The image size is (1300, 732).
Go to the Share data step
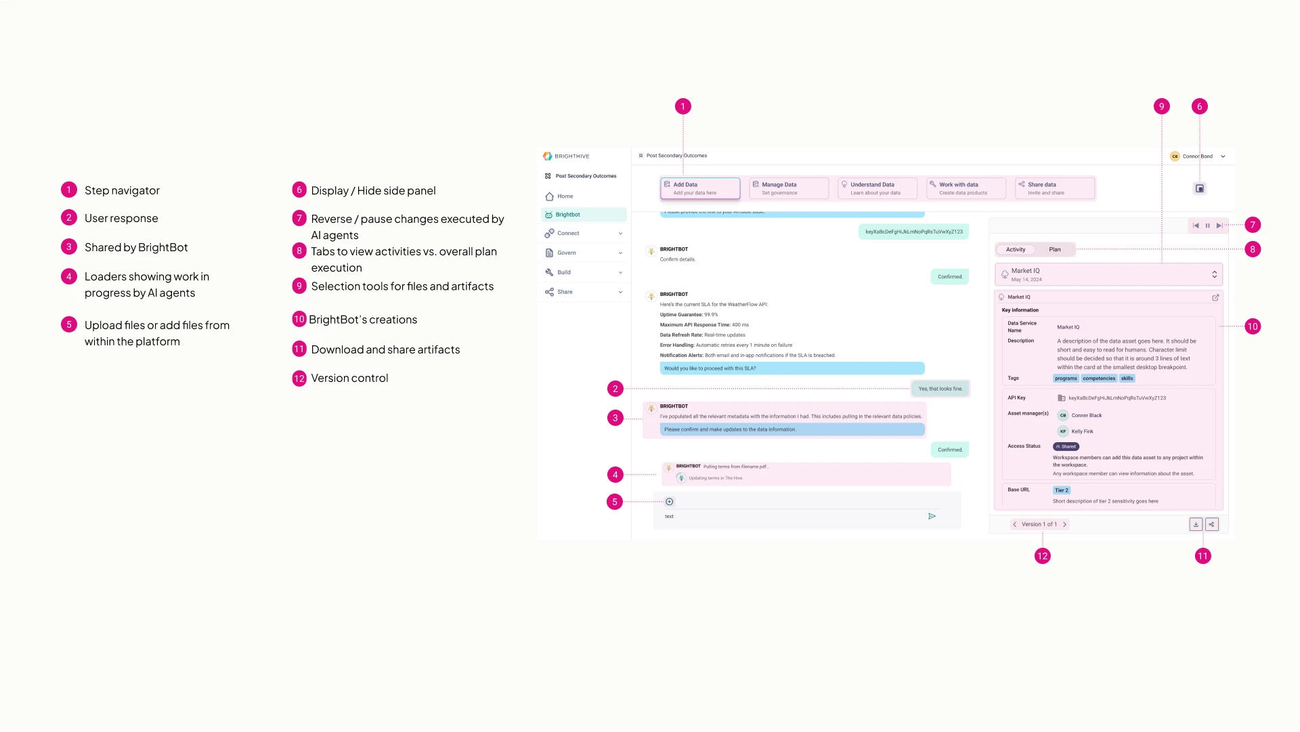coord(1054,188)
